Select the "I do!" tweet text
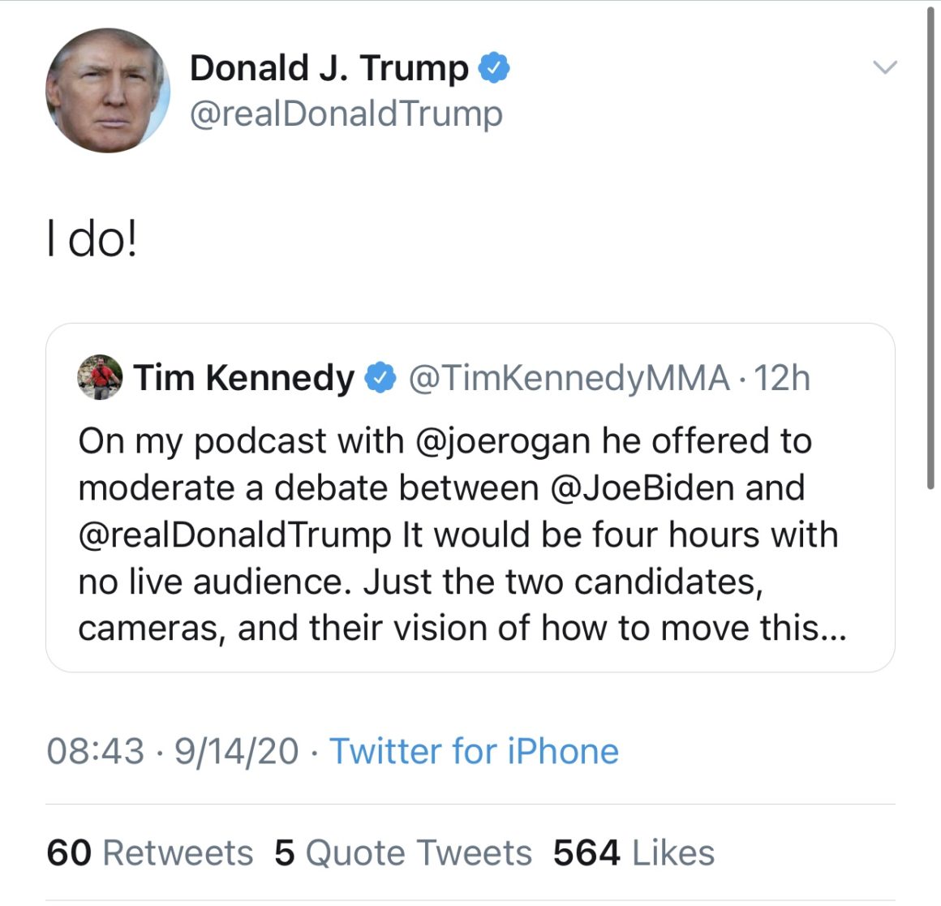The height and width of the screenshot is (906, 941). [92, 241]
